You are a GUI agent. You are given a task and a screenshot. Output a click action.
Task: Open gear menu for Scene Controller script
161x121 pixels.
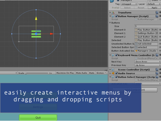(x=160, y=69)
